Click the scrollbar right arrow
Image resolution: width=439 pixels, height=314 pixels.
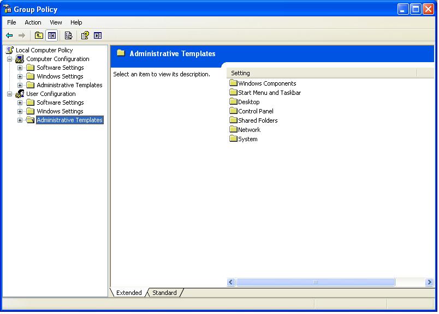429,282
